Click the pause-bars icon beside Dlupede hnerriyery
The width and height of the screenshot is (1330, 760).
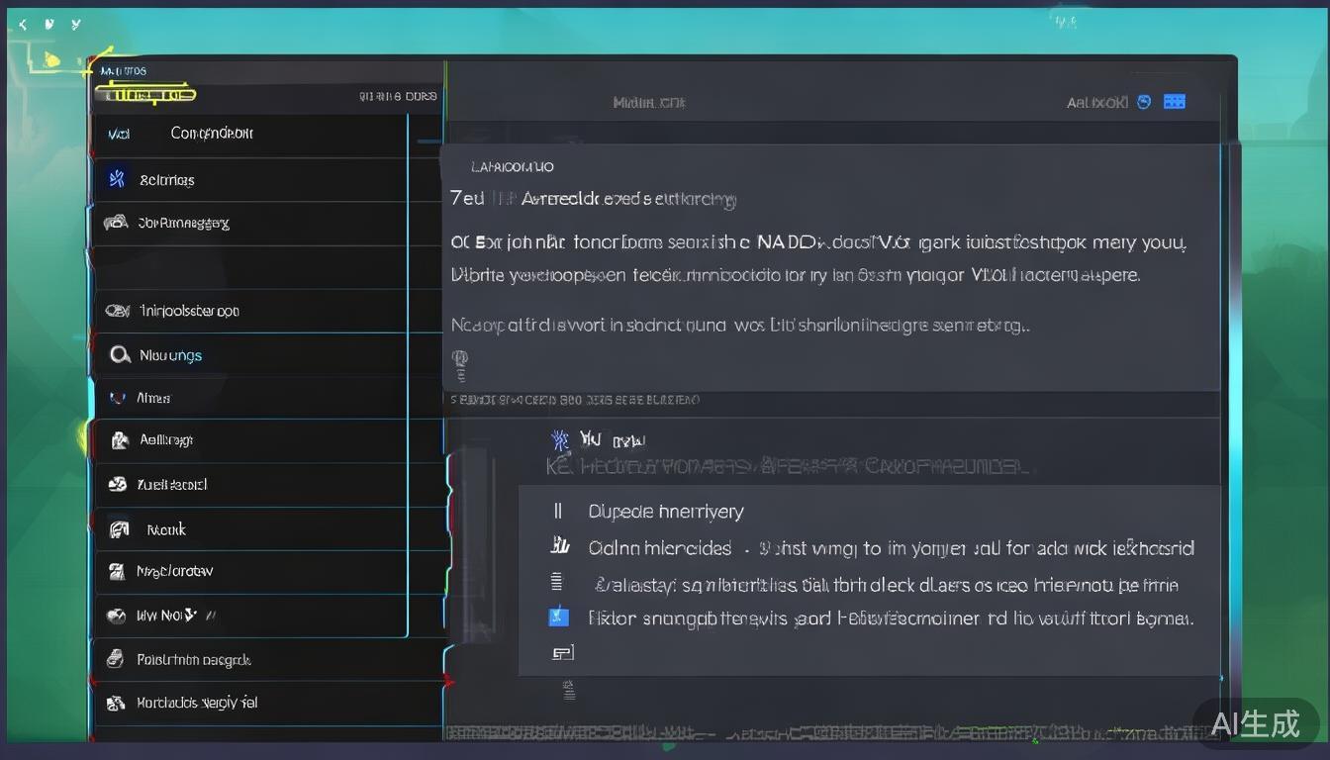pyautogui.click(x=558, y=511)
